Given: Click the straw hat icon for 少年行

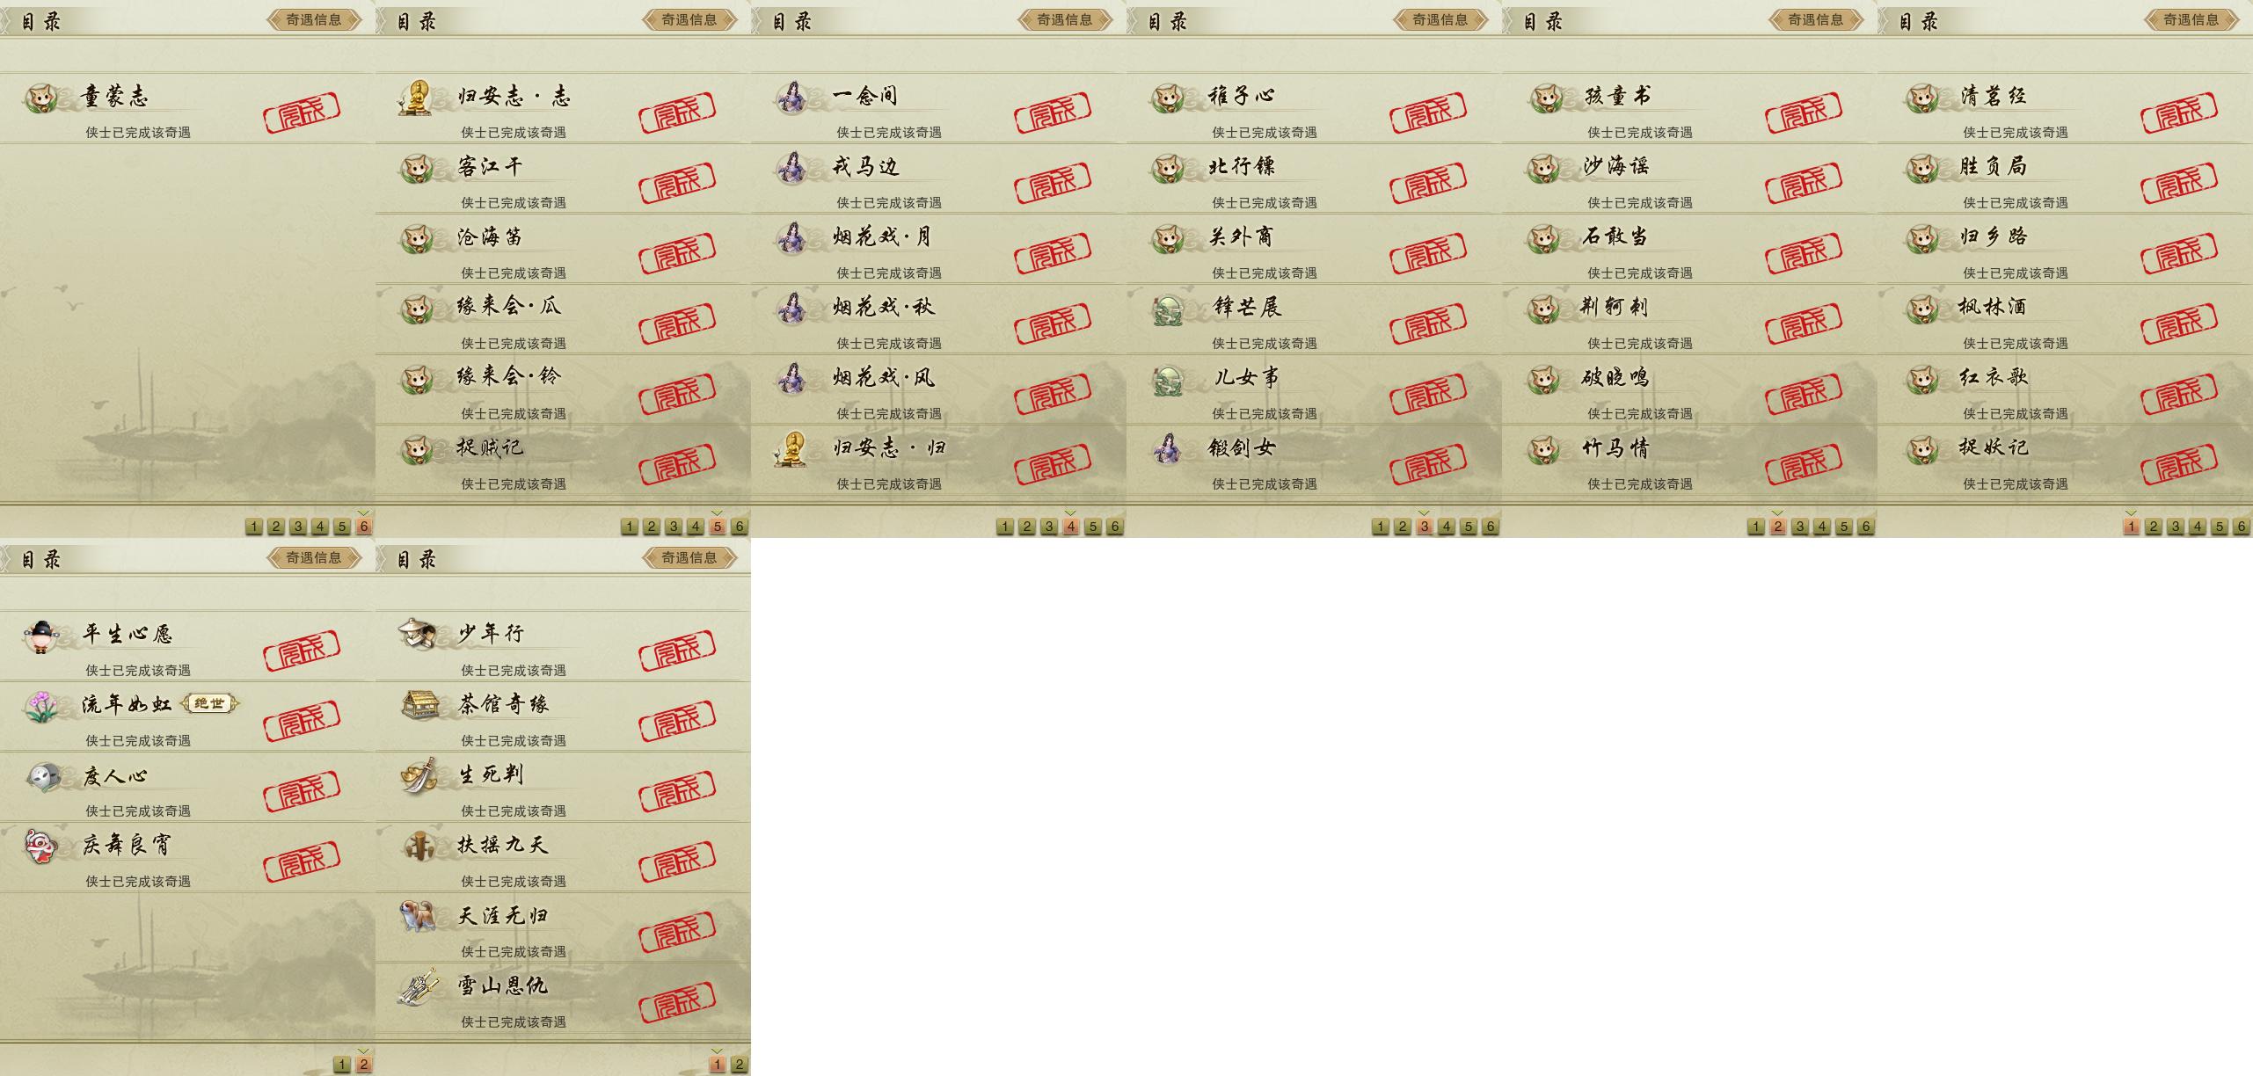Looking at the screenshot, I should point(418,634).
